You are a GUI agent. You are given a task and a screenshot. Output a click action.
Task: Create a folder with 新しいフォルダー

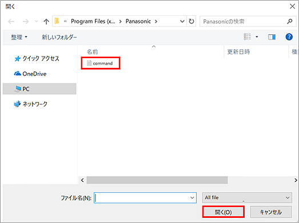59,37
